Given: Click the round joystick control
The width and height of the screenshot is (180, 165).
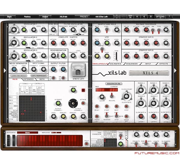Looking at the screenshot, I should click(x=73, y=103).
